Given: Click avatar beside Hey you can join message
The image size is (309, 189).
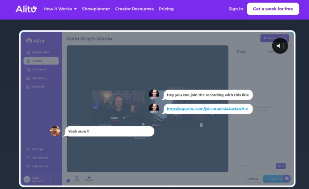Looking at the screenshot, I should (154, 94).
